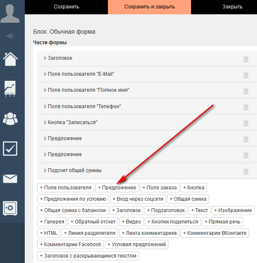Add Заголовок с раскрывающимся текстом part

pyautogui.click(x=88, y=256)
